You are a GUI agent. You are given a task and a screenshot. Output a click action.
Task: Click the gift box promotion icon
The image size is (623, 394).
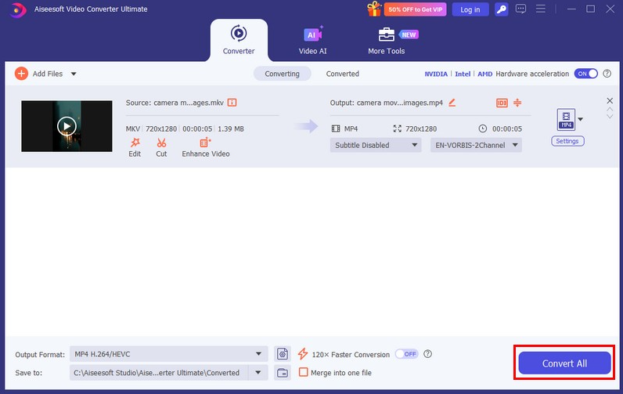[x=374, y=9]
